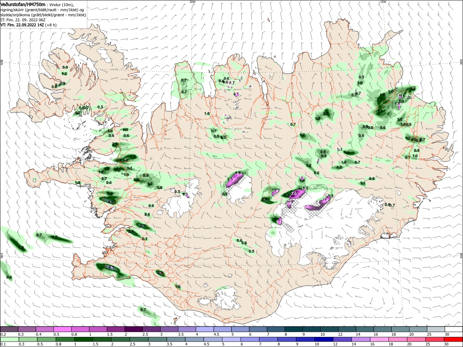Screen dimensions: 463x347
Task: Select the dark purple top-row swatch from 2 to 2.5
Action: pyautogui.click(x=133, y=329)
